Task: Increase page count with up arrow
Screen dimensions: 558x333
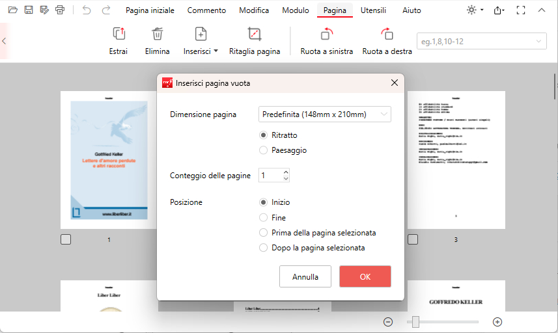Action: [x=286, y=172]
